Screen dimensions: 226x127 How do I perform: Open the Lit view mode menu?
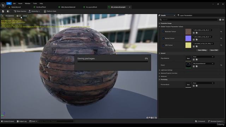[x=19, y=16]
